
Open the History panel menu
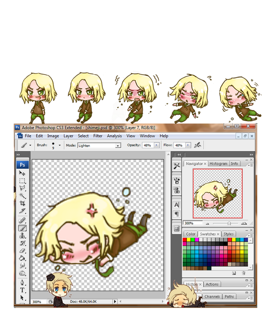(251, 286)
